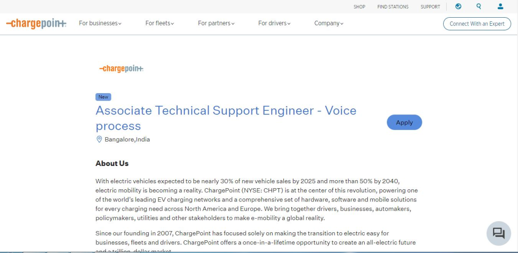
Task: Click the Apply button
Action: click(404, 122)
